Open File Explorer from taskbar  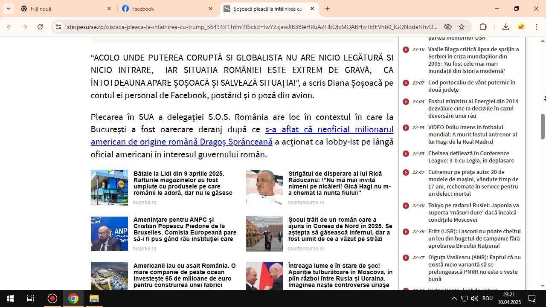point(94,298)
